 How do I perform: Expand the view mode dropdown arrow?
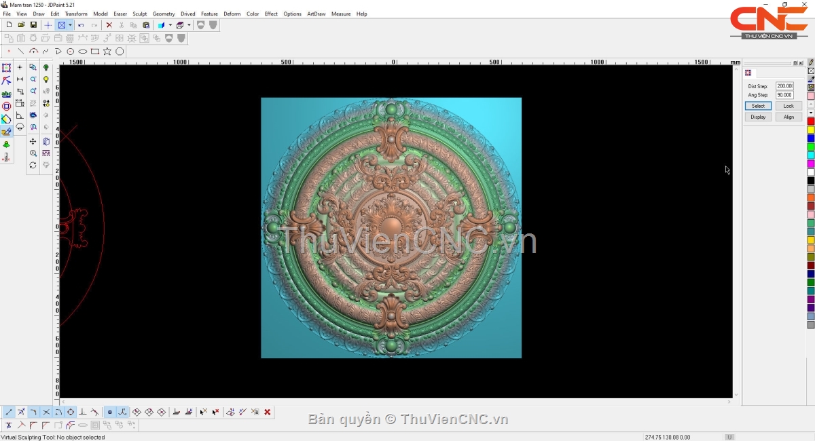click(70, 25)
